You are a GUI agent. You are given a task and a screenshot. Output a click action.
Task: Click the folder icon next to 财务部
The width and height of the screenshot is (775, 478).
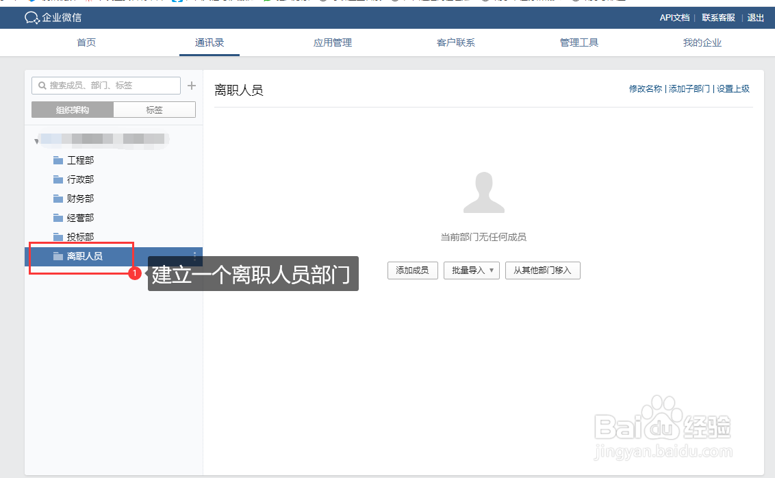point(58,198)
